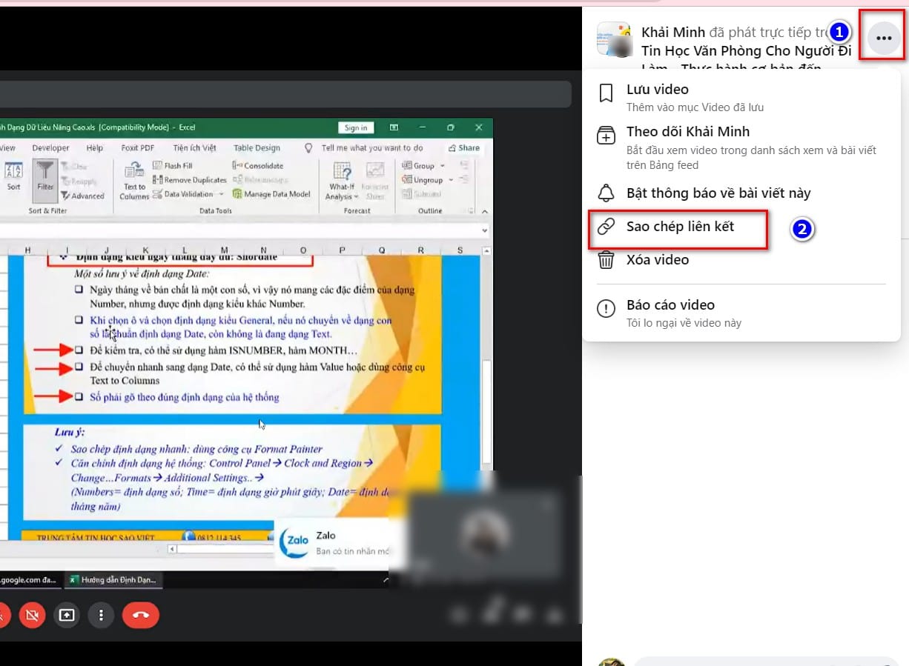This screenshot has width=909, height=666.
Task: Click the Consolidate tool
Action: point(258,166)
